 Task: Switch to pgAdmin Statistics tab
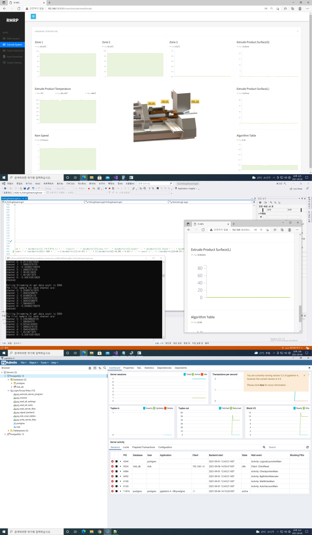pos(149,368)
